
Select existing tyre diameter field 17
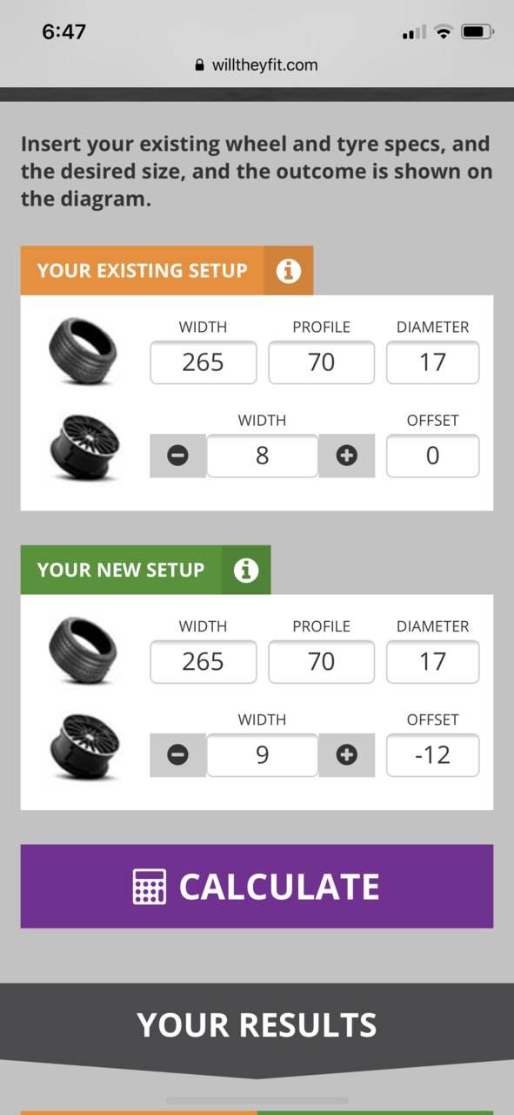pos(433,362)
